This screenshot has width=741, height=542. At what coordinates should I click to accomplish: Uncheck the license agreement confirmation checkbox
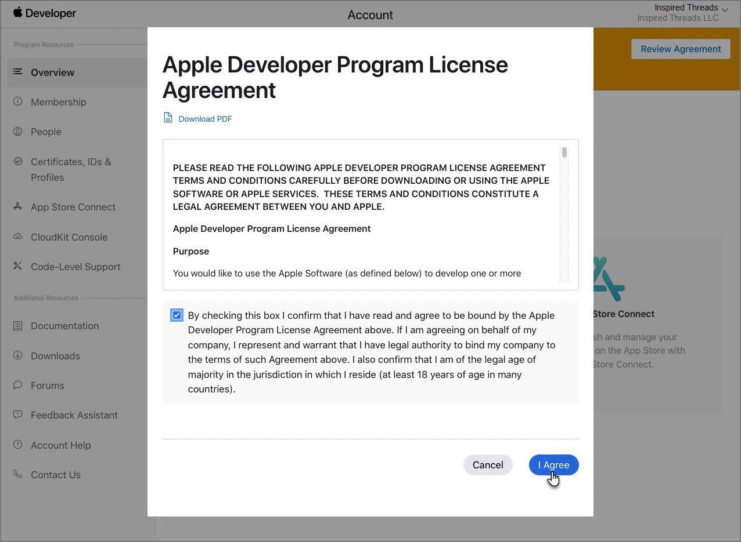coord(177,315)
